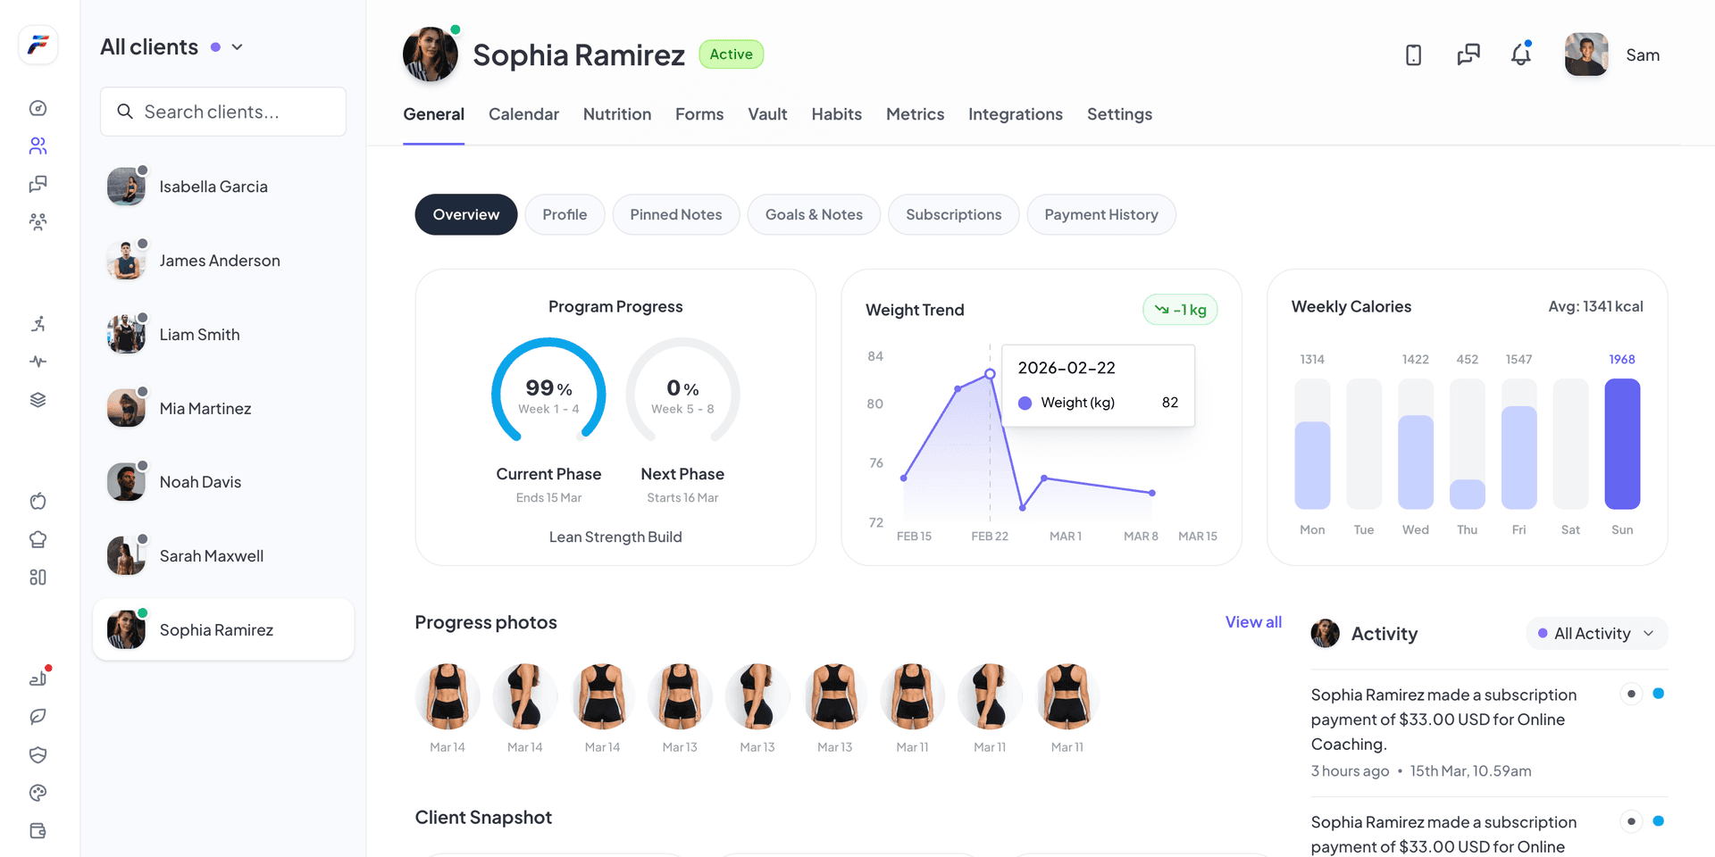The image size is (1715, 857).
Task: Open the chef hat recipes icon
Action: 38,539
